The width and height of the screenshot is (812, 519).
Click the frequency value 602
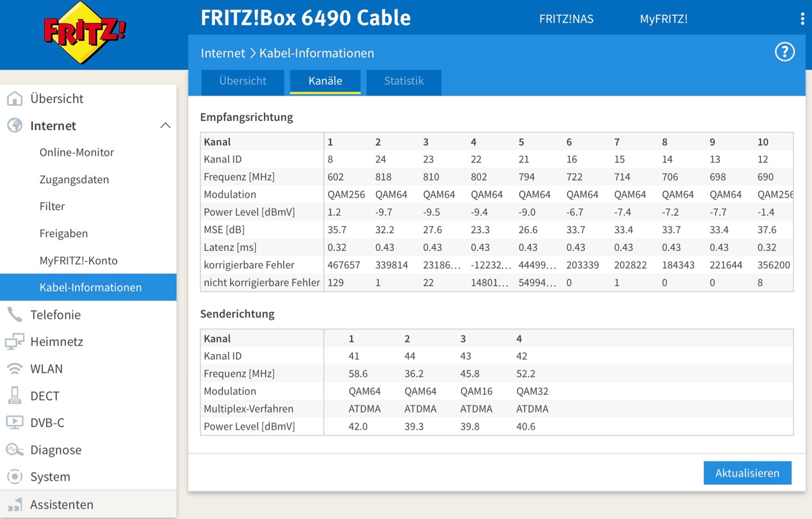tap(337, 177)
